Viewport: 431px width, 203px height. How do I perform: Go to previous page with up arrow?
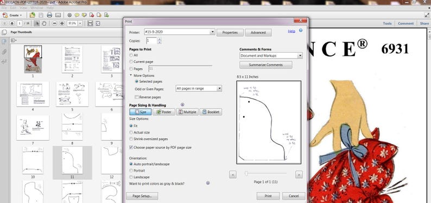tap(5, 23)
